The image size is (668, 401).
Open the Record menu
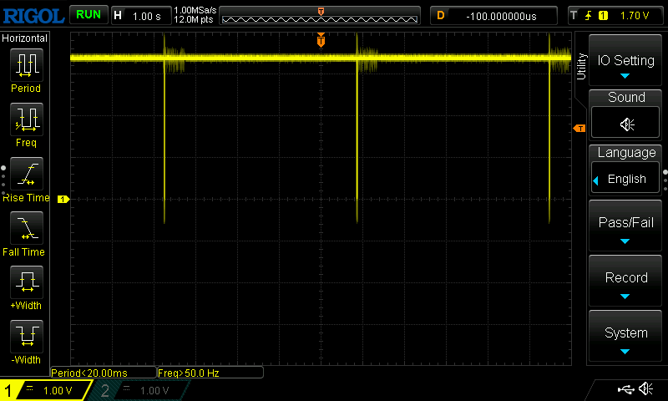point(625,281)
